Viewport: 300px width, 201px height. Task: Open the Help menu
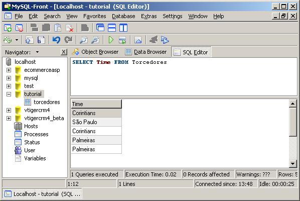[x=219, y=16]
